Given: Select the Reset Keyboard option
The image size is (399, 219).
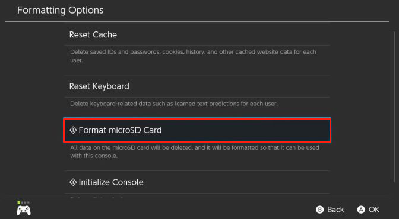Looking at the screenshot, I should click(x=197, y=86).
